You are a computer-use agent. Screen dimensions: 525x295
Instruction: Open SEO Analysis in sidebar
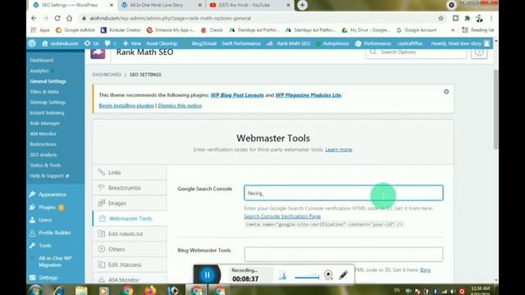pyautogui.click(x=43, y=155)
